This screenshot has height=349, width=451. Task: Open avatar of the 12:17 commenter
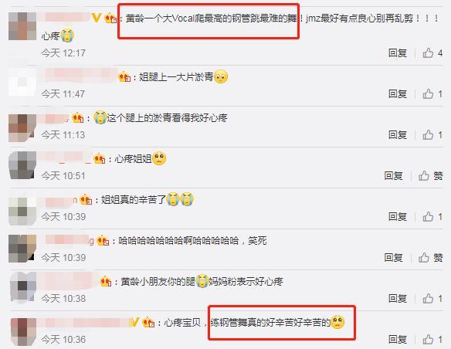click(22, 26)
